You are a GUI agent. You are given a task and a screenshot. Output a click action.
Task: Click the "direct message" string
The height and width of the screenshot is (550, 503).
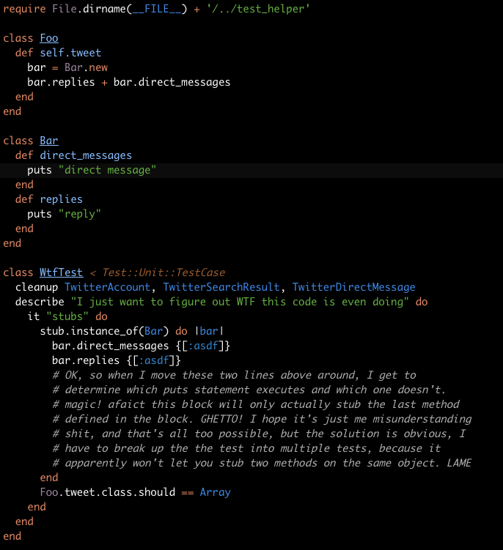tap(107, 170)
